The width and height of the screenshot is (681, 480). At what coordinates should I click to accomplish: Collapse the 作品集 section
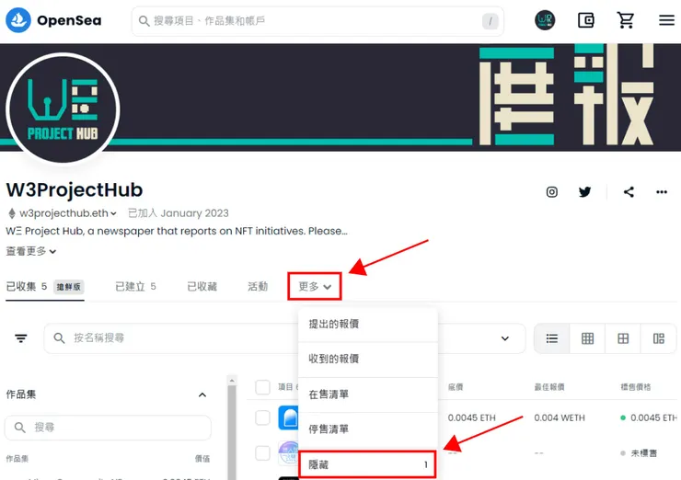pyautogui.click(x=202, y=394)
